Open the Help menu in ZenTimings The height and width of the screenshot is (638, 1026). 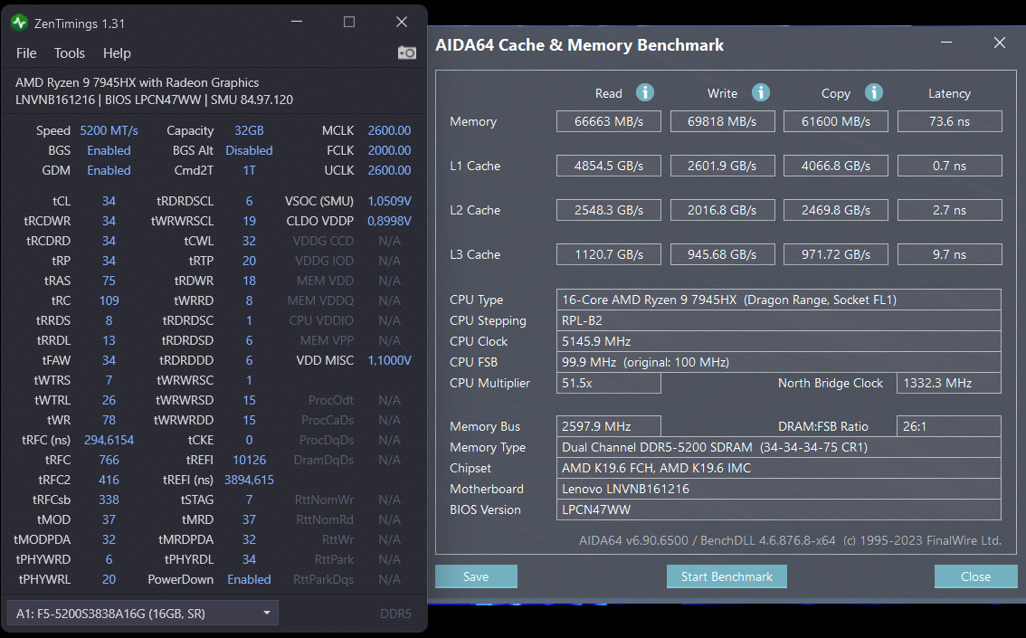point(117,53)
